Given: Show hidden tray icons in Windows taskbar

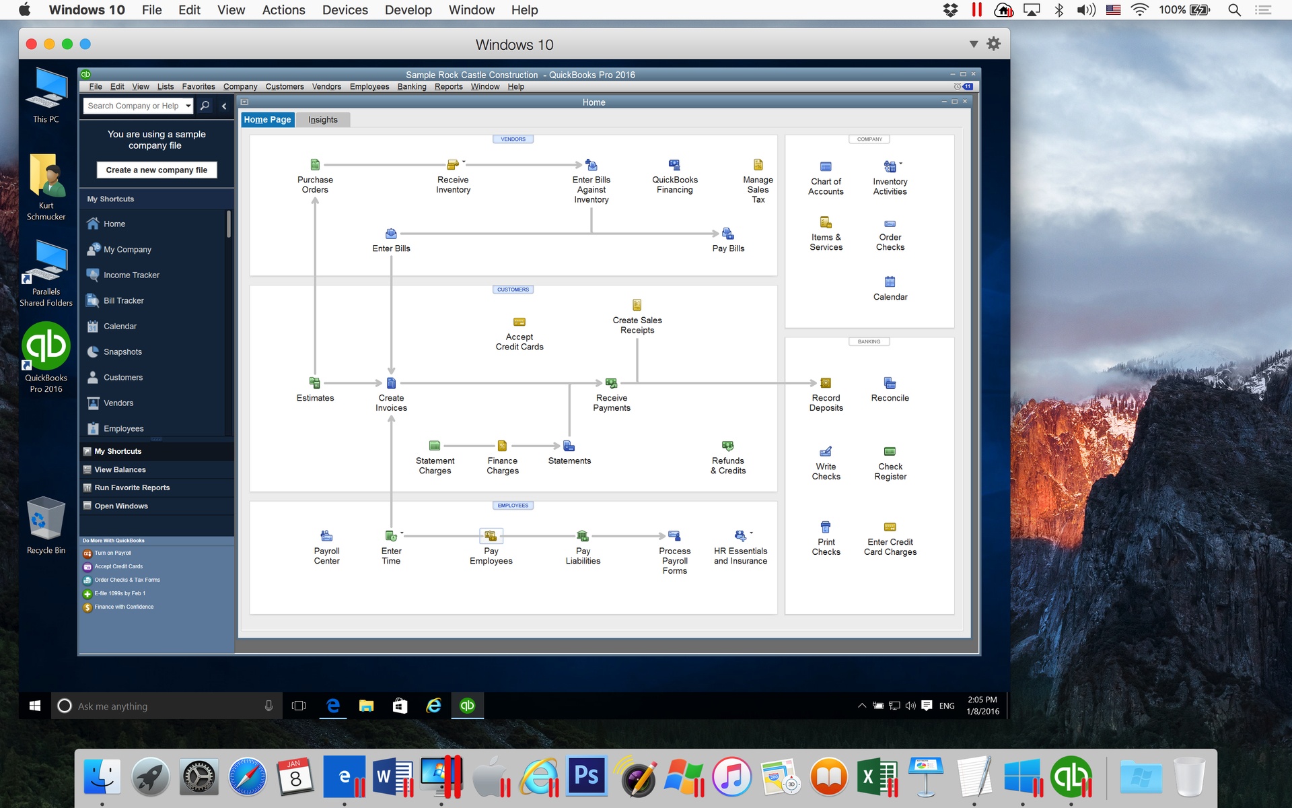Looking at the screenshot, I should [861, 706].
